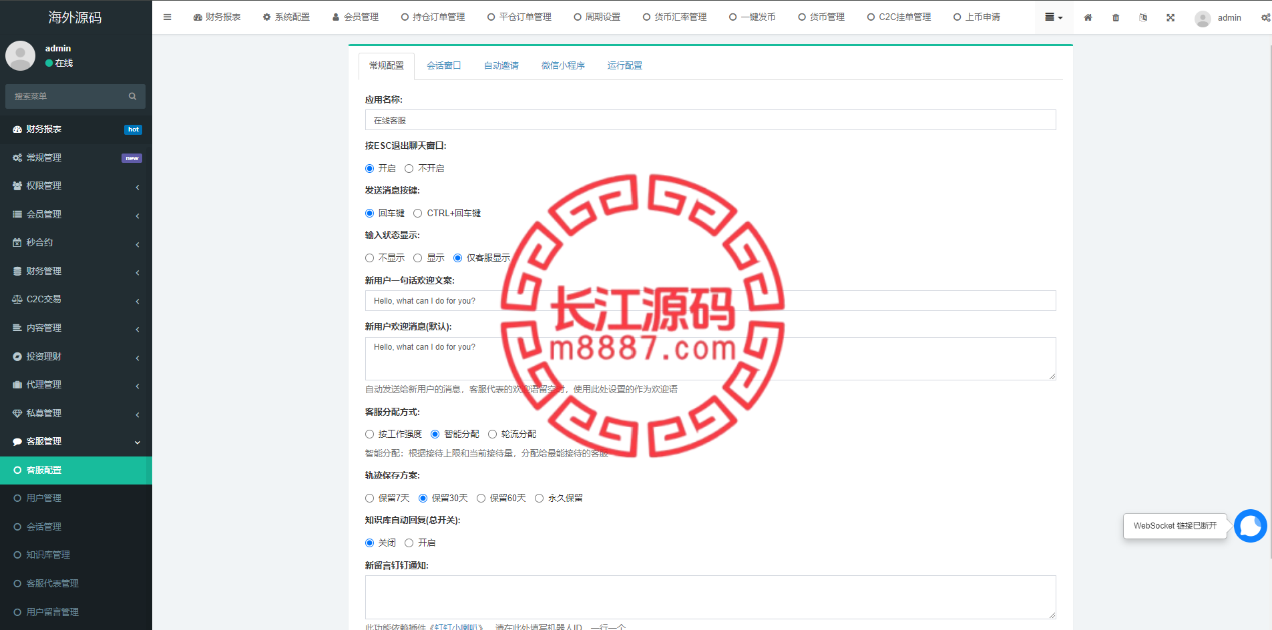Open 财务报表 top navigation tab

pos(217,17)
